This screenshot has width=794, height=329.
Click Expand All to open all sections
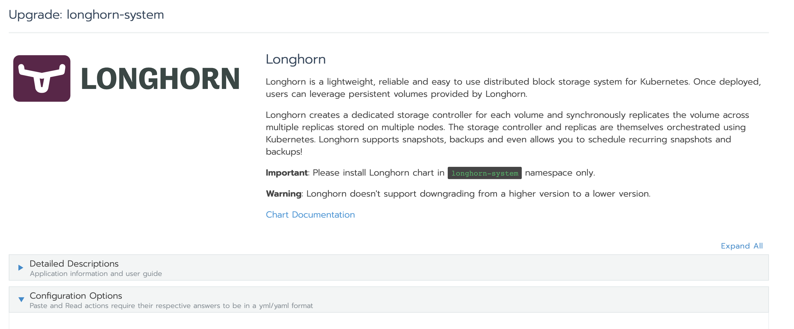pyautogui.click(x=741, y=246)
